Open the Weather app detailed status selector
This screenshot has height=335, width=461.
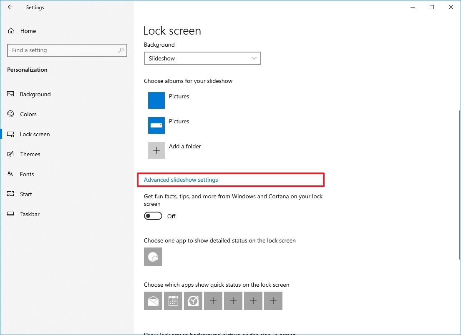tap(153, 257)
